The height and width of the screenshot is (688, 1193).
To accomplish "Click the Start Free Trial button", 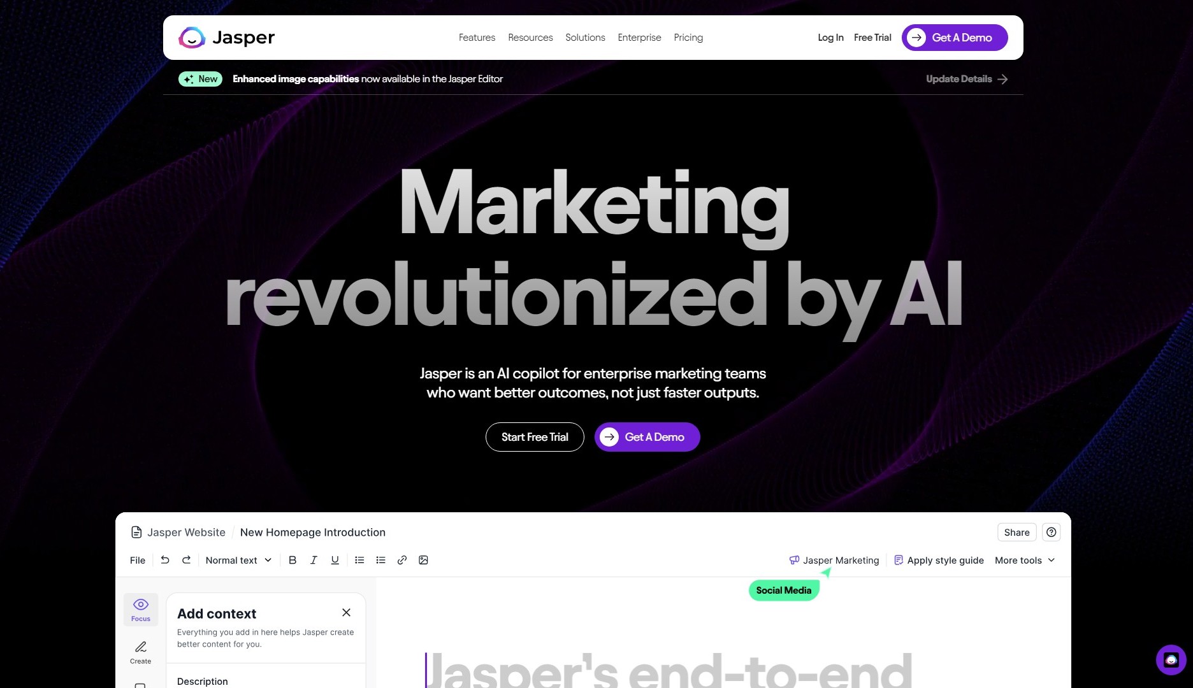I will 535,437.
